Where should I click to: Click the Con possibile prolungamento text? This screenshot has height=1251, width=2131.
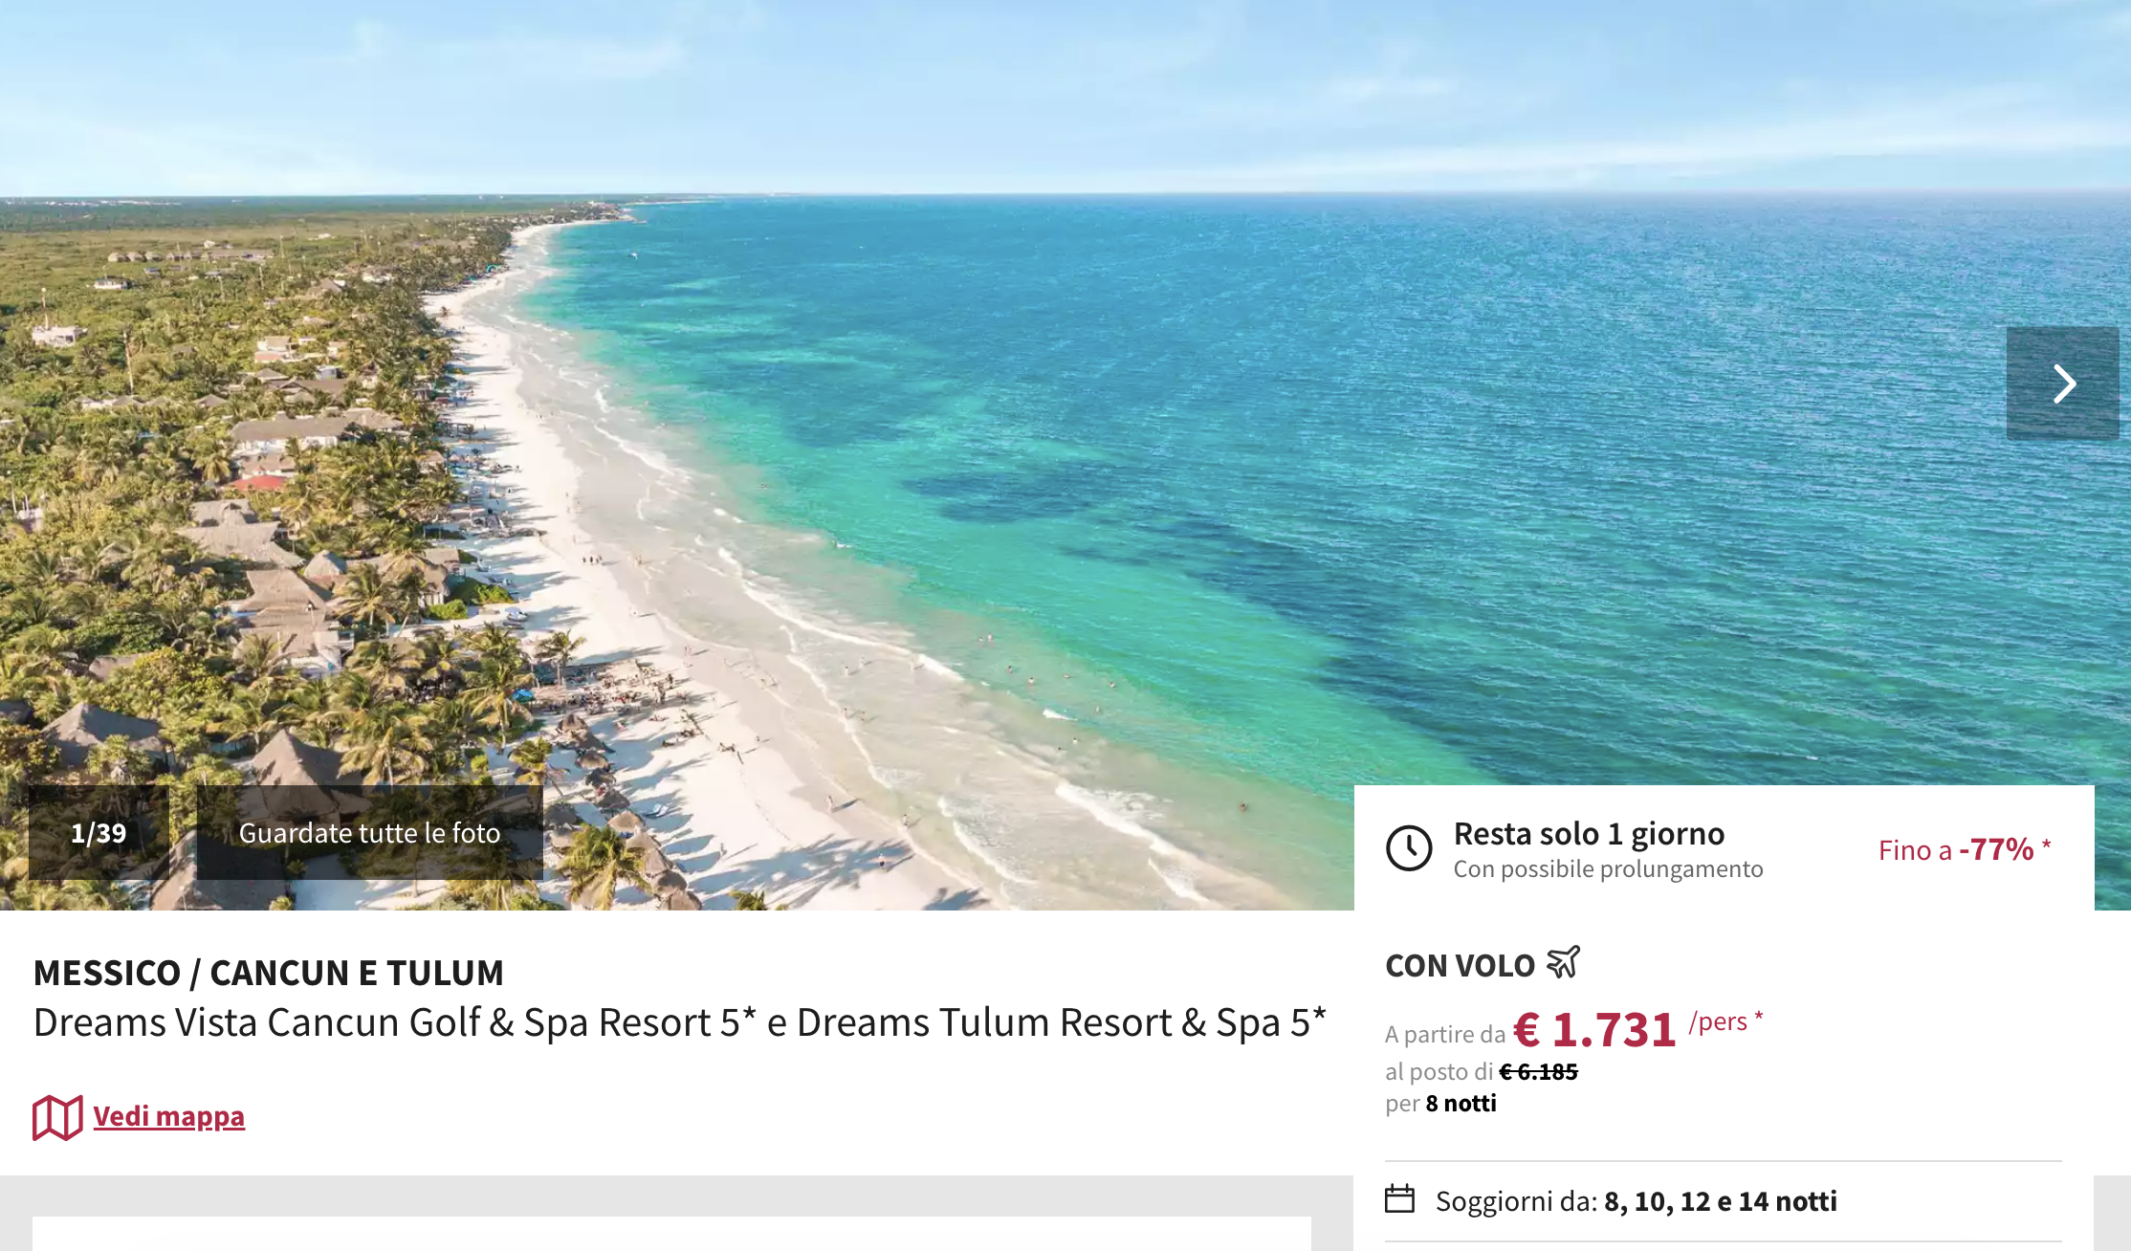point(1608,869)
